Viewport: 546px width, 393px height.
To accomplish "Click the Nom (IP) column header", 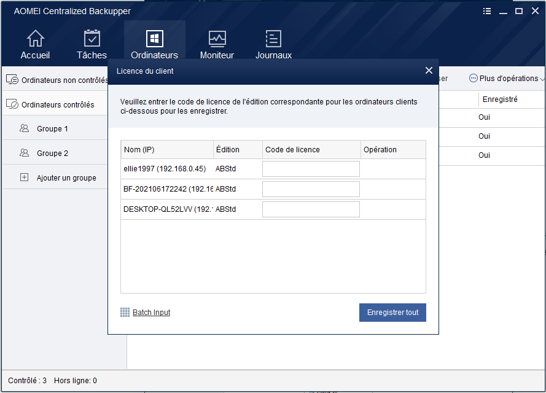I will click(x=167, y=150).
